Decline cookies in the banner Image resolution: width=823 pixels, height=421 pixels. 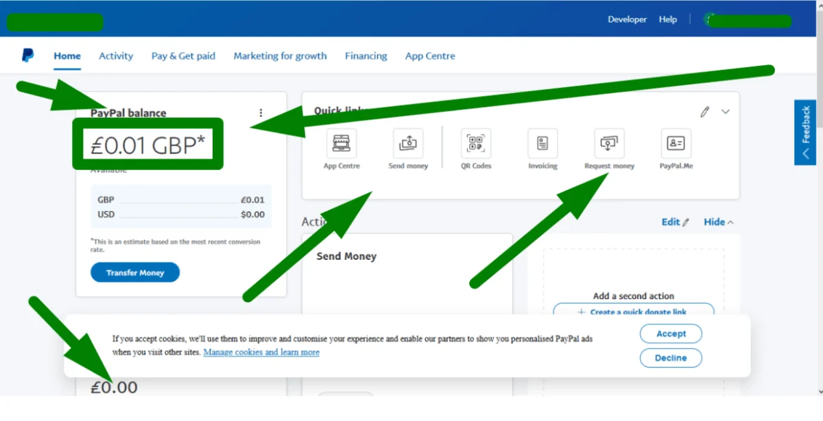pos(671,358)
